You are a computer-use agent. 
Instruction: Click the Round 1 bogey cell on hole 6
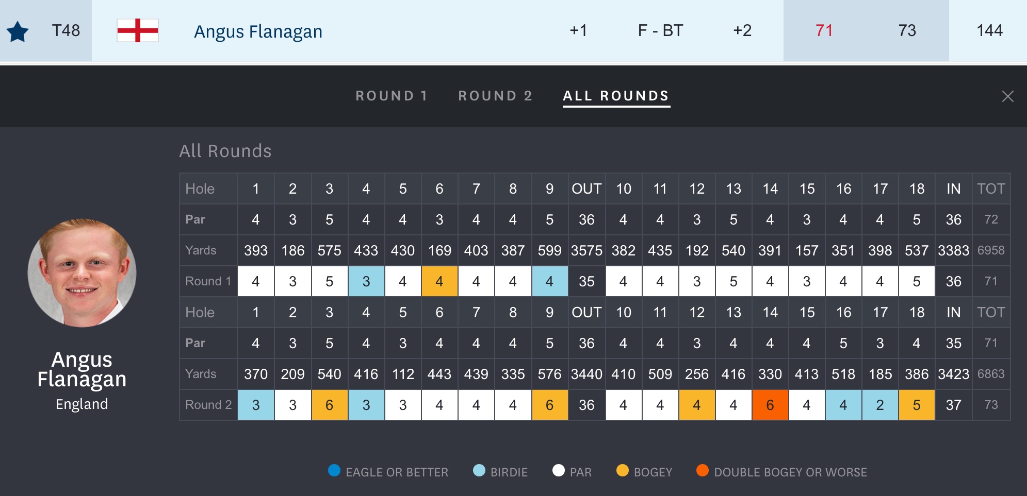click(439, 281)
